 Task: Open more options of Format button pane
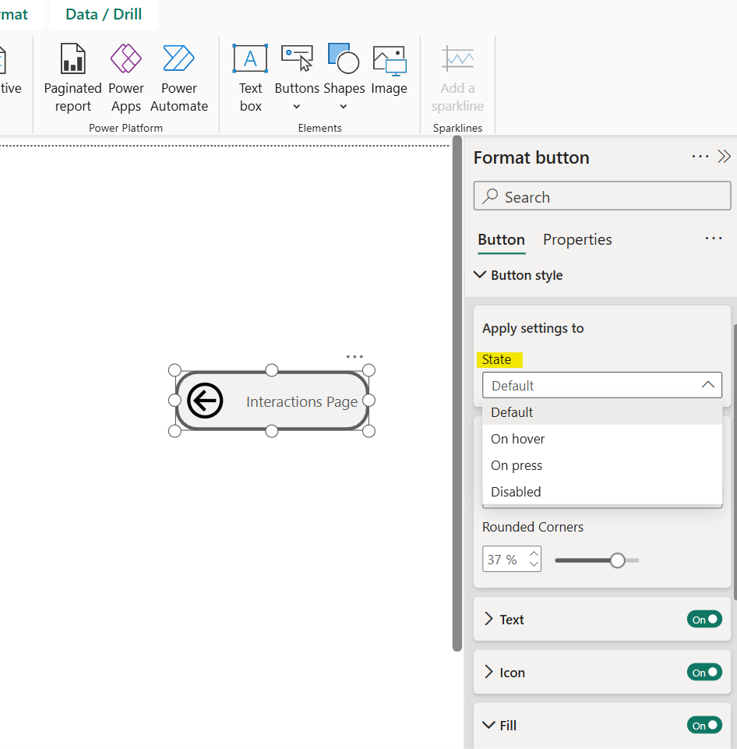[x=700, y=157]
